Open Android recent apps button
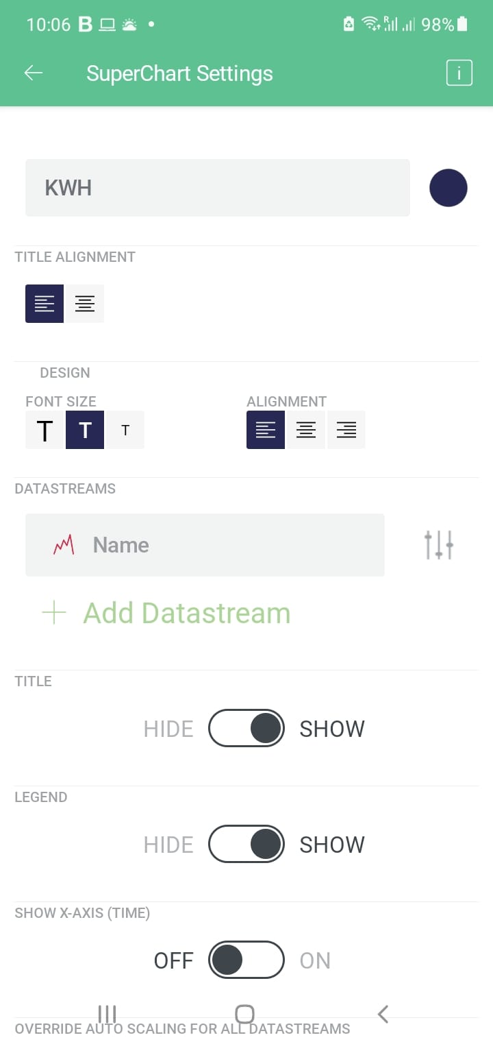Image resolution: width=493 pixels, height=1042 pixels. click(108, 1014)
